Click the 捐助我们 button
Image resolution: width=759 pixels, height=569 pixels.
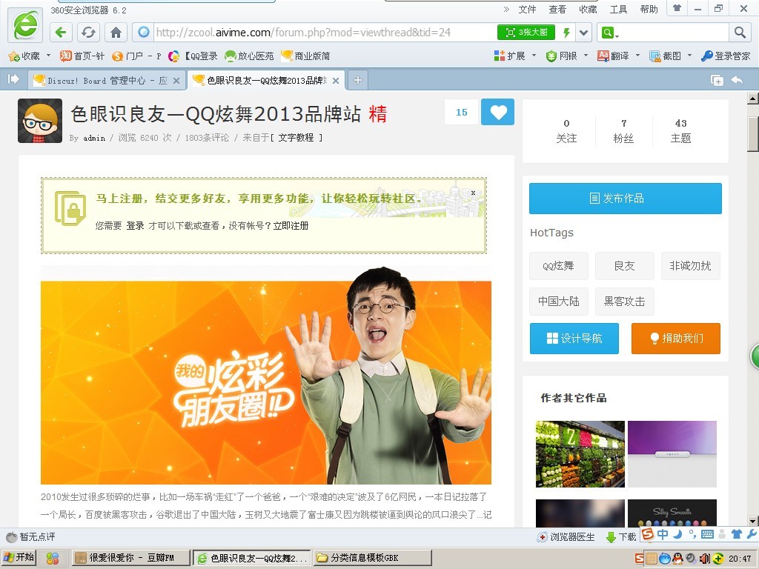pos(676,338)
